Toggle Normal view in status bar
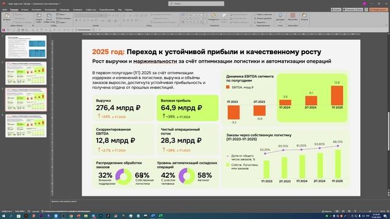Image resolution: width=390 pixels, height=219 pixels. pos(337,211)
